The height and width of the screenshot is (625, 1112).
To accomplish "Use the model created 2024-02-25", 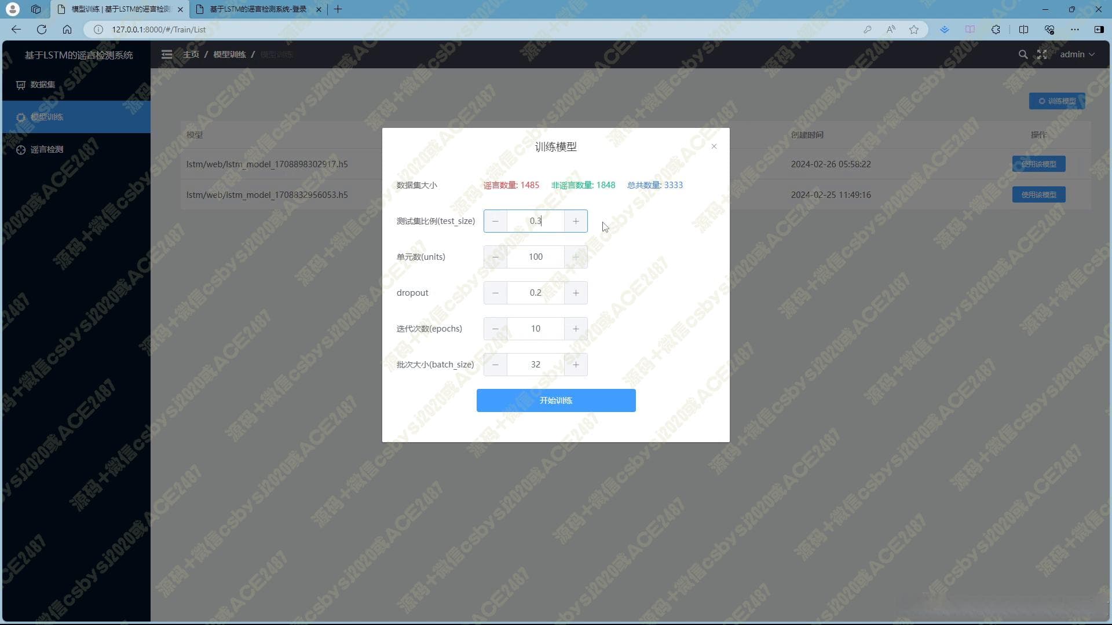I will coord(1038,194).
